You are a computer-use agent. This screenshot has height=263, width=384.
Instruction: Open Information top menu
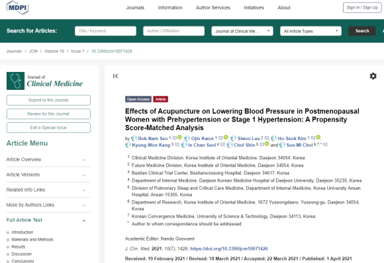click(170, 7)
